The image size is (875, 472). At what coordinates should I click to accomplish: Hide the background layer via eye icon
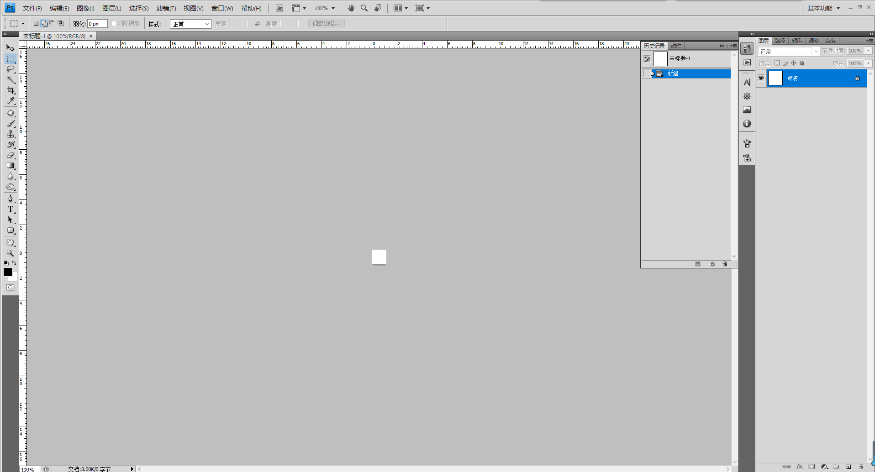coord(761,78)
